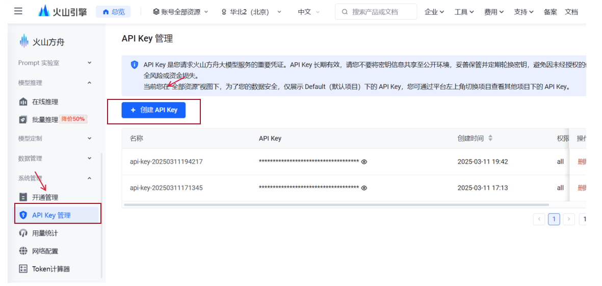Screen dimensions: 602x286
Task: Sort by 创建时间 column arrows
Action: [x=490, y=138]
